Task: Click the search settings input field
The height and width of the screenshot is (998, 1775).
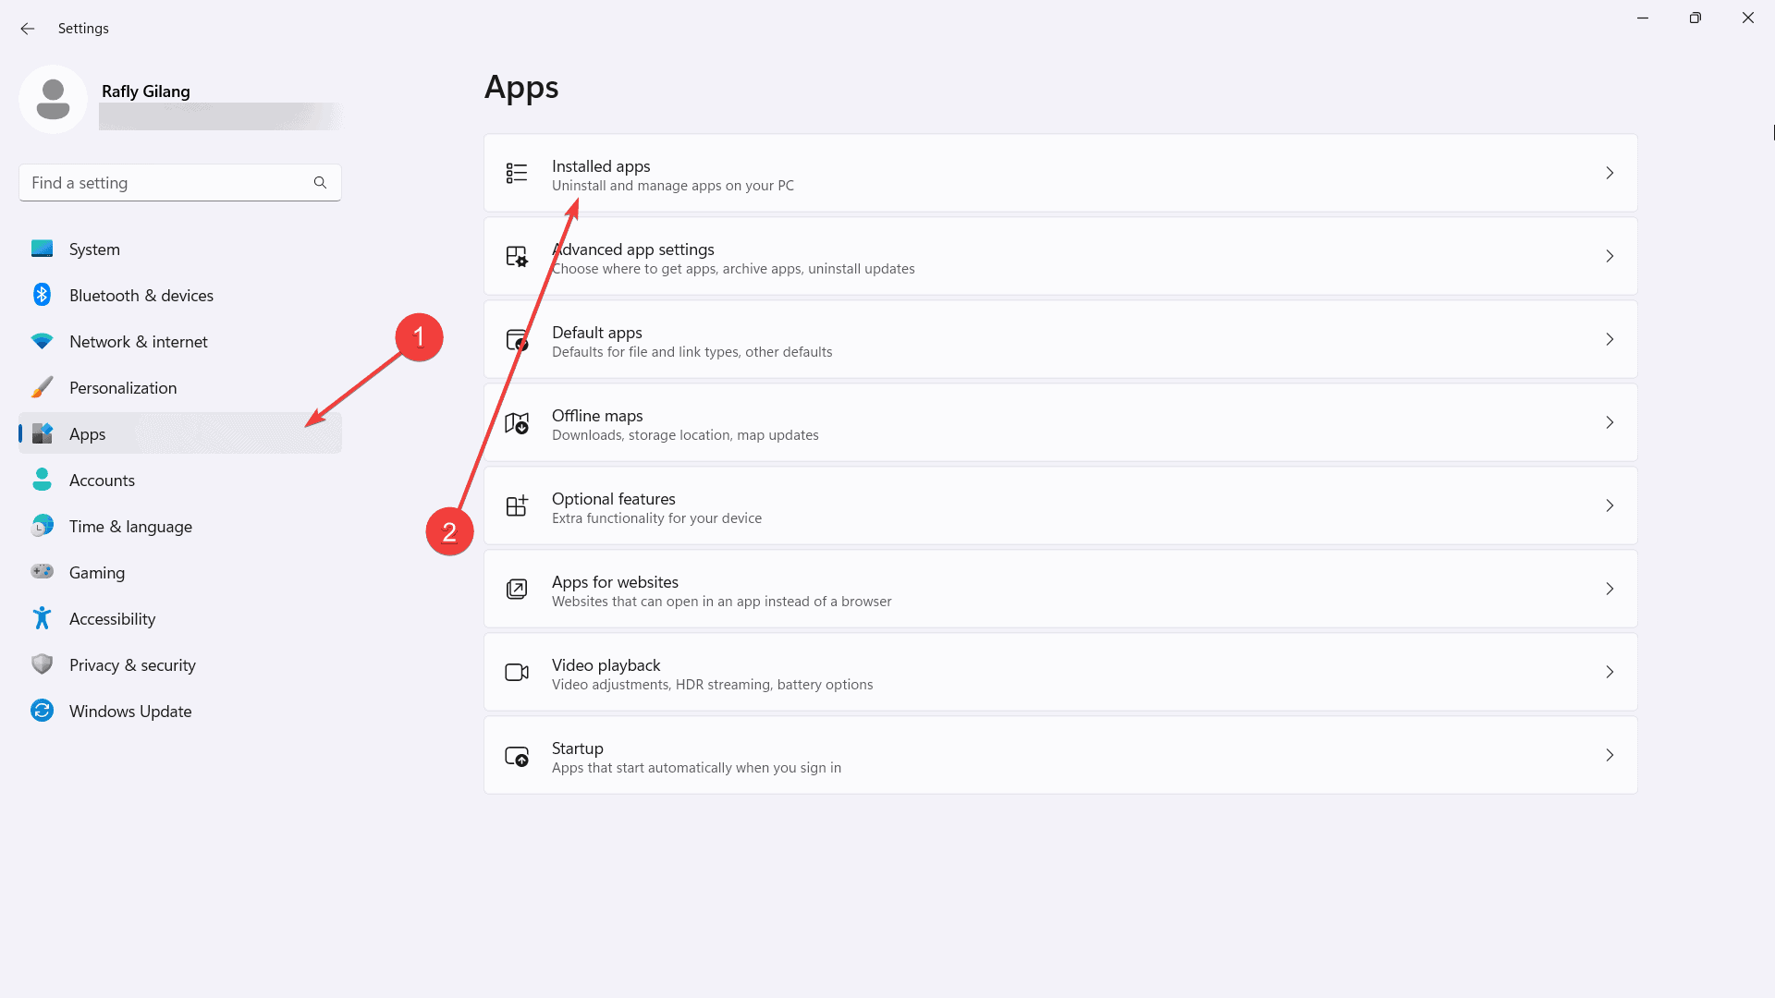Action: pos(179,181)
